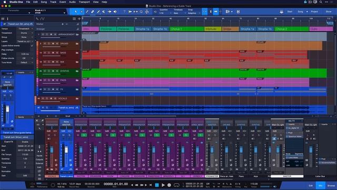Click the Outro arranger section
This screenshot has height=190, width=337.
[x=321, y=29]
